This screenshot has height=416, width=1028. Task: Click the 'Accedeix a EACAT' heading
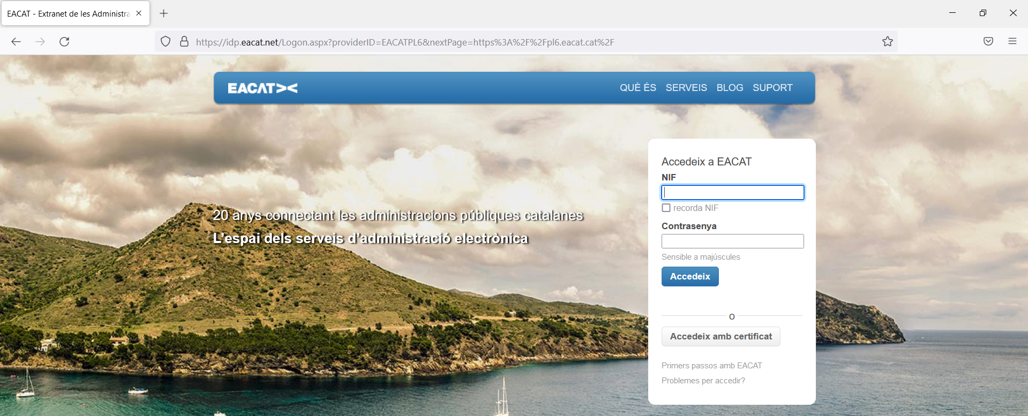click(x=707, y=162)
